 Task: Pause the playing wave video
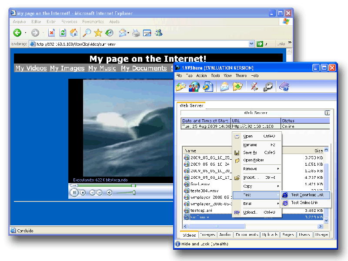pos(74,193)
